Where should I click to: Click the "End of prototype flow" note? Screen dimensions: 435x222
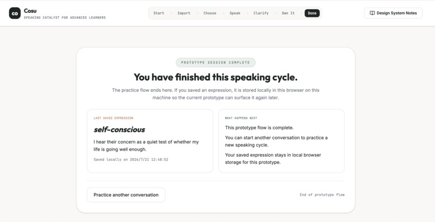tap(322, 195)
